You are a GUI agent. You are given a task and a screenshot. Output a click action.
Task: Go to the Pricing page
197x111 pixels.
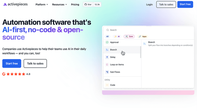pyautogui.click(x=75, y=5)
